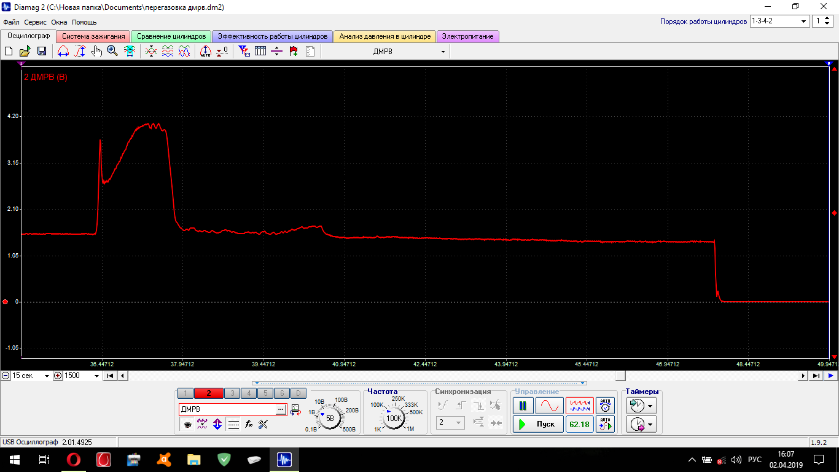This screenshot has height=472, width=839.
Task: Open the filter tool in toolbar
Action: click(244, 52)
